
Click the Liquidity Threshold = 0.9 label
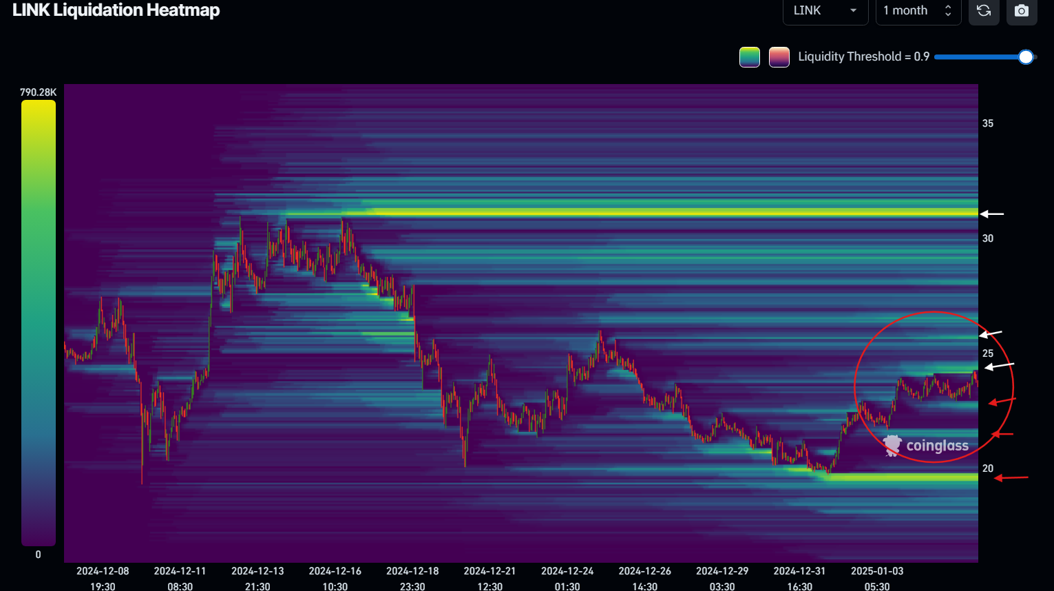[864, 56]
